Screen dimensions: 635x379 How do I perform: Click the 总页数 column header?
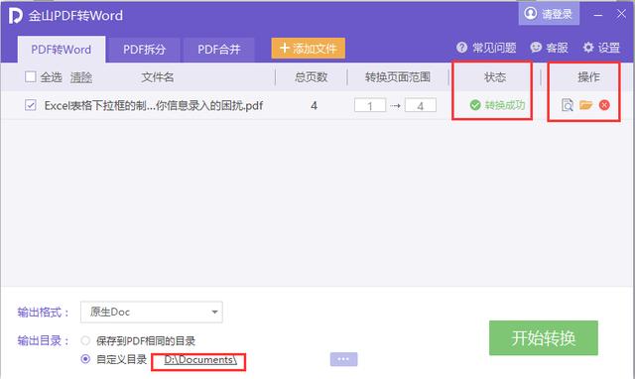click(311, 77)
